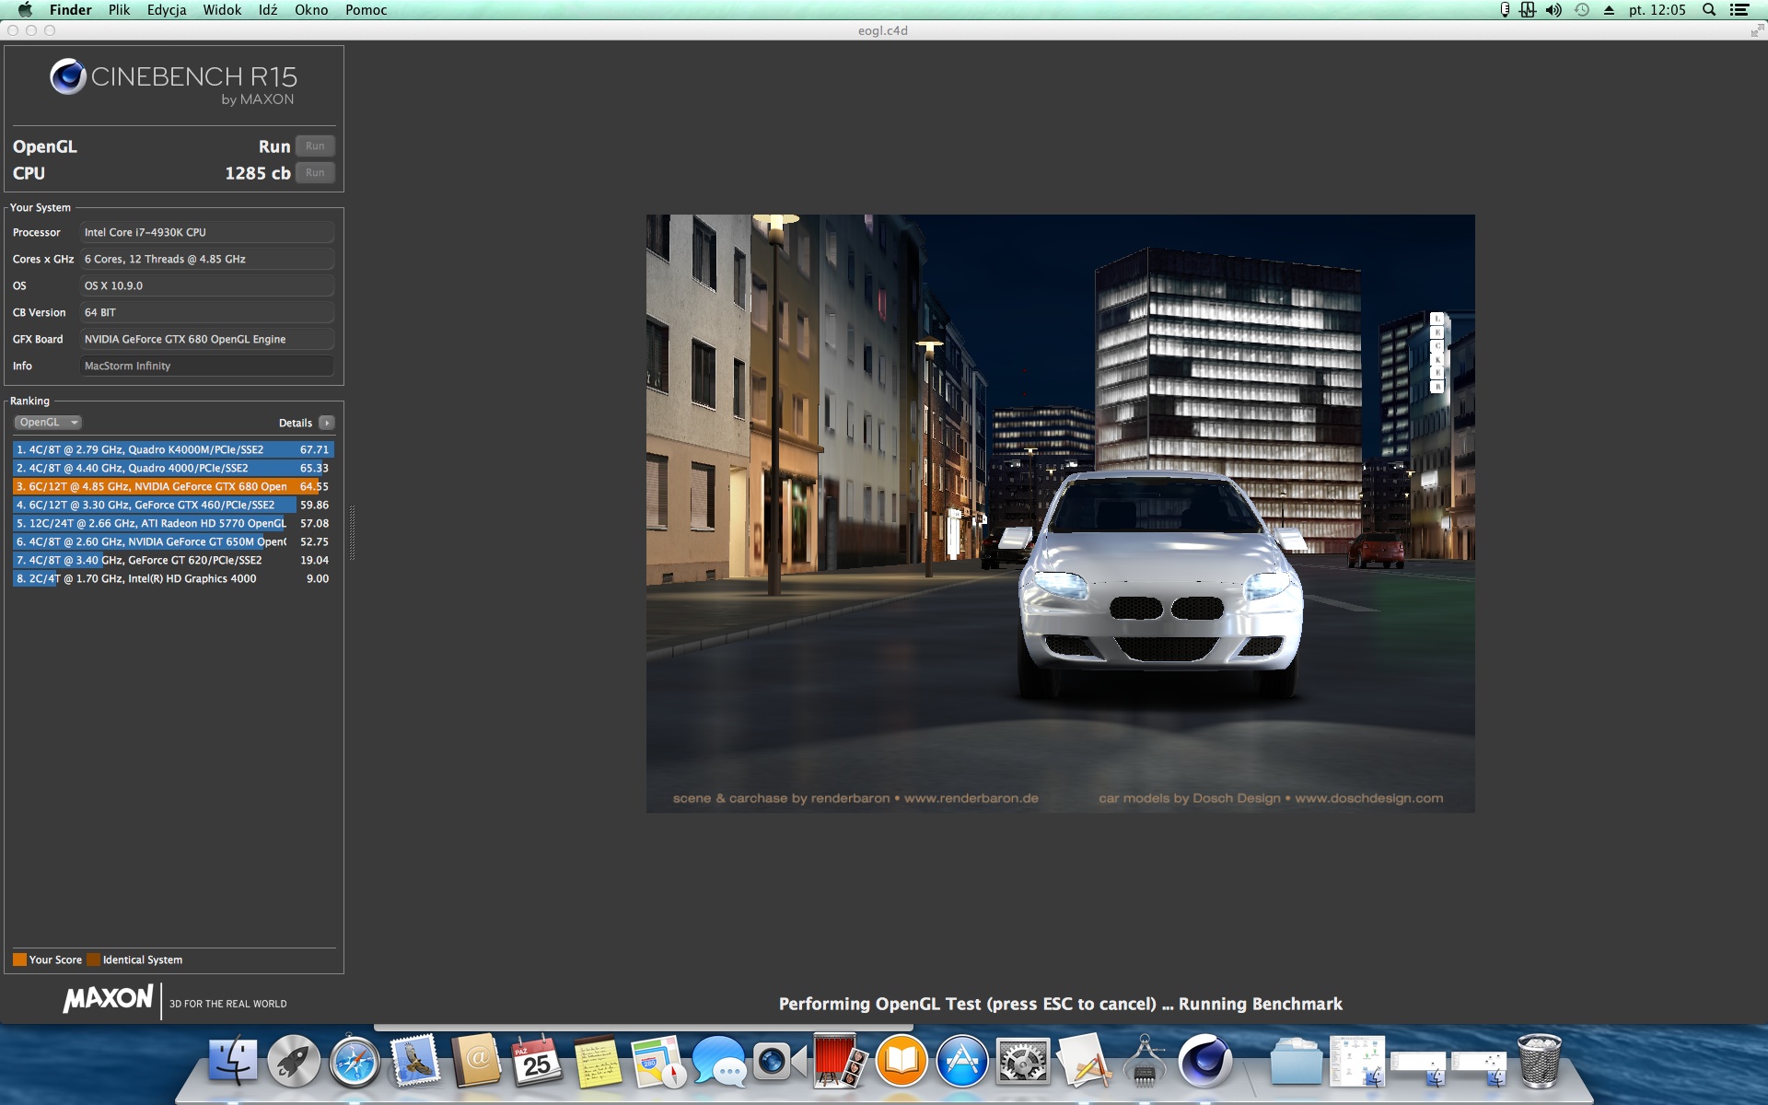Open Maps icon in Dock

coord(658,1062)
